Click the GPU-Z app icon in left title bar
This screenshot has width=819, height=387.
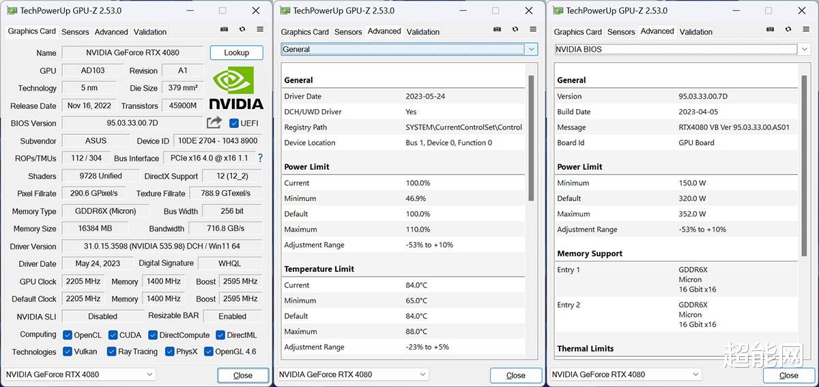click(x=12, y=11)
